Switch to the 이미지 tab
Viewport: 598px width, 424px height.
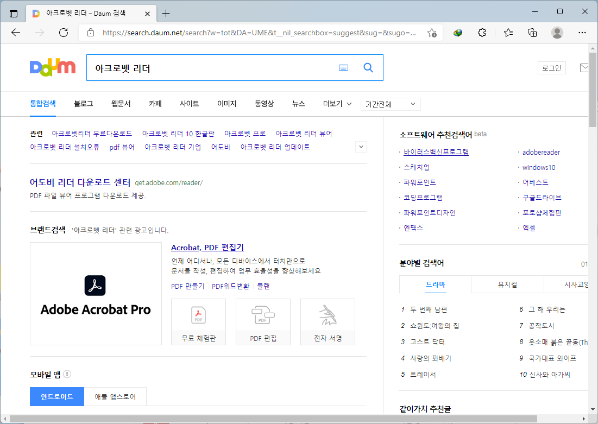click(227, 104)
